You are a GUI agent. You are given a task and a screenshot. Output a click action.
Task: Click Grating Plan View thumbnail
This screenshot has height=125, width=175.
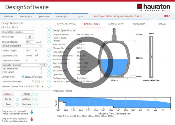[x=151, y=57]
